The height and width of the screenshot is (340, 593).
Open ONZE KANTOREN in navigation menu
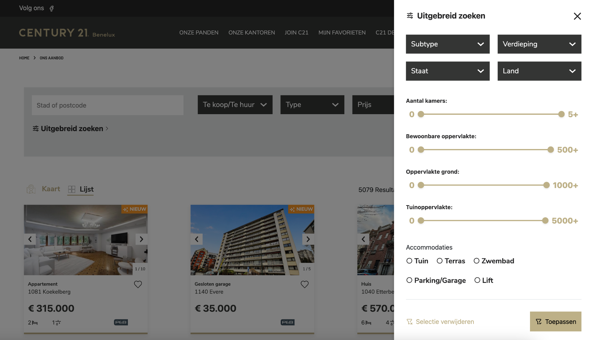[x=251, y=33]
